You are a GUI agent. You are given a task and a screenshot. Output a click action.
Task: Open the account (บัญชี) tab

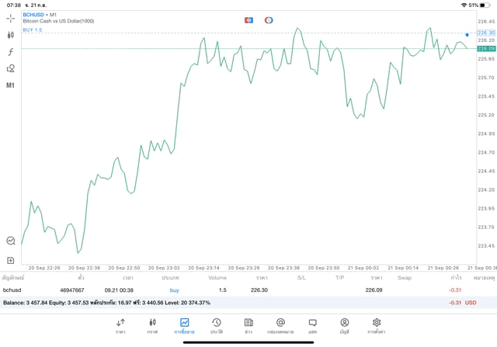click(x=344, y=325)
